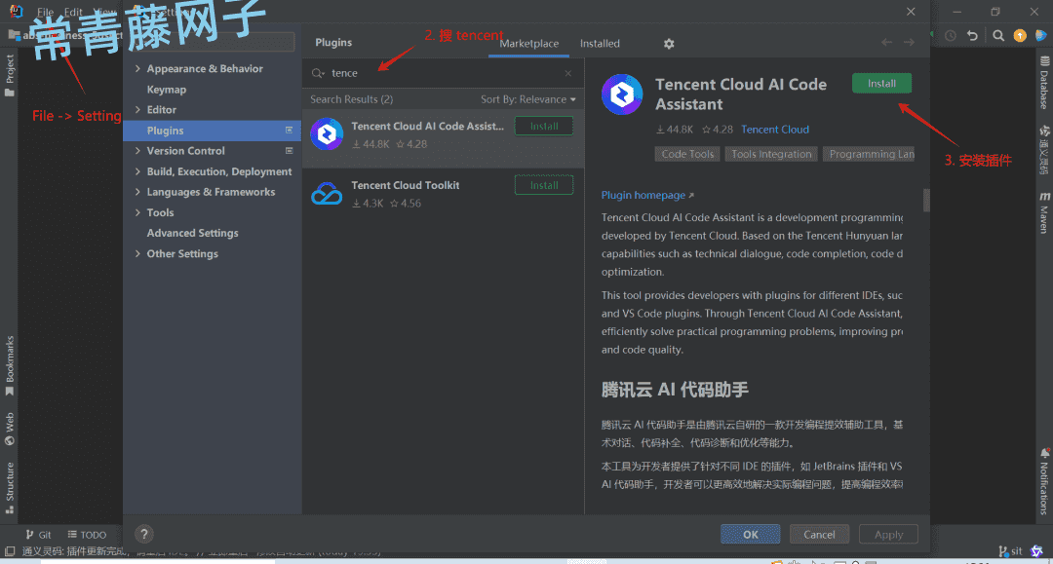1053x564 pixels.
Task: Open the Sort By: Relevance dropdown
Action: (x=527, y=99)
